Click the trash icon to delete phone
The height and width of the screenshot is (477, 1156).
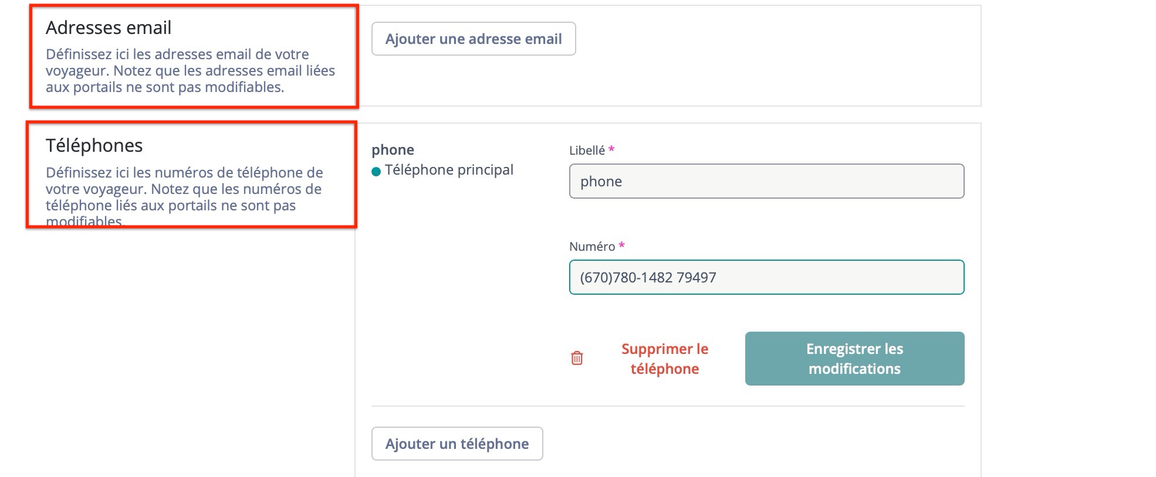pyautogui.click(x=577, y=358)
